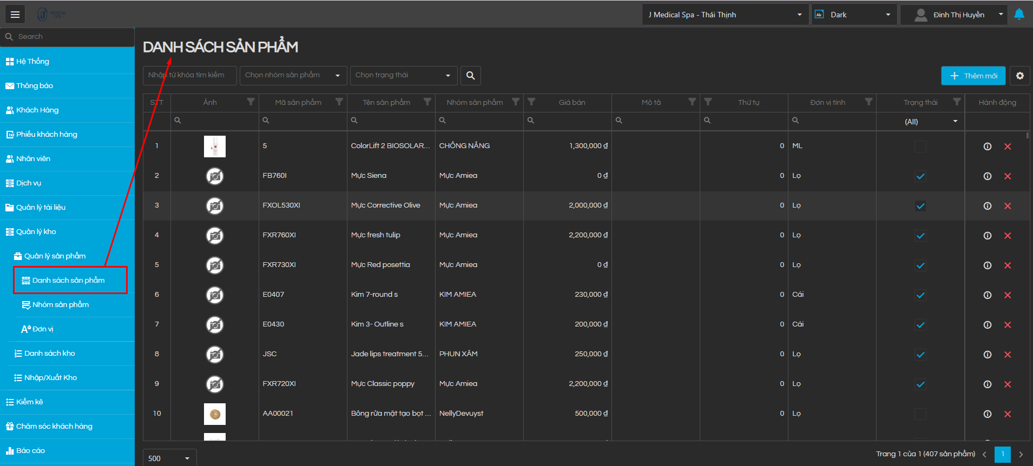Viewport: 1033px width, 466px height.
Task: Expand the Chọn nhóm sản phẩm dropdown
Action: 292,76
